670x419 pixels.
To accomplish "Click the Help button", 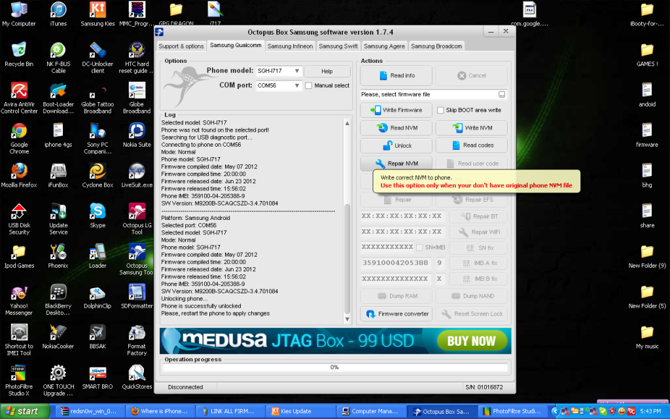I will (327, 71).
